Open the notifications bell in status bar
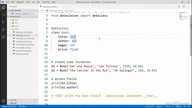This screenshot has width=192, height=108. click(x=189, y=106)
